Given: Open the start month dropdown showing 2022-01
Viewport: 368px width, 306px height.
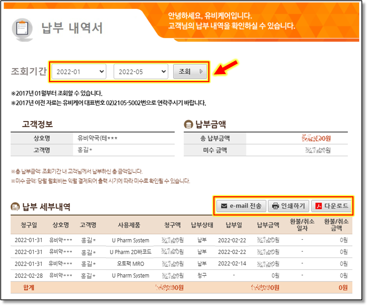Looking at the screenshot, I should (x=79, y=72).
